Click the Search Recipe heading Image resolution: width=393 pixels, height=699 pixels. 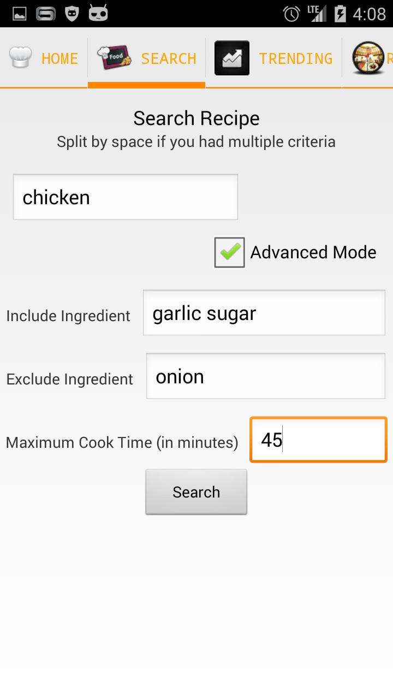click(196, 118)
